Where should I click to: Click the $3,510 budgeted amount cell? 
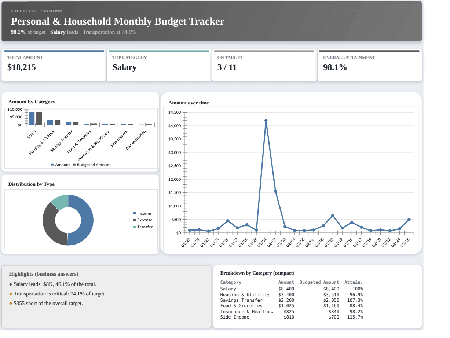[331, 295]
